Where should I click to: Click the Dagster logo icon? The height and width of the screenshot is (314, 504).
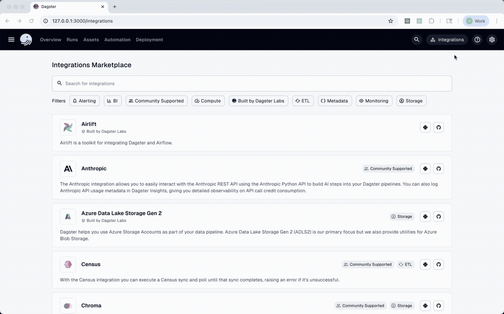pos(26,40)
